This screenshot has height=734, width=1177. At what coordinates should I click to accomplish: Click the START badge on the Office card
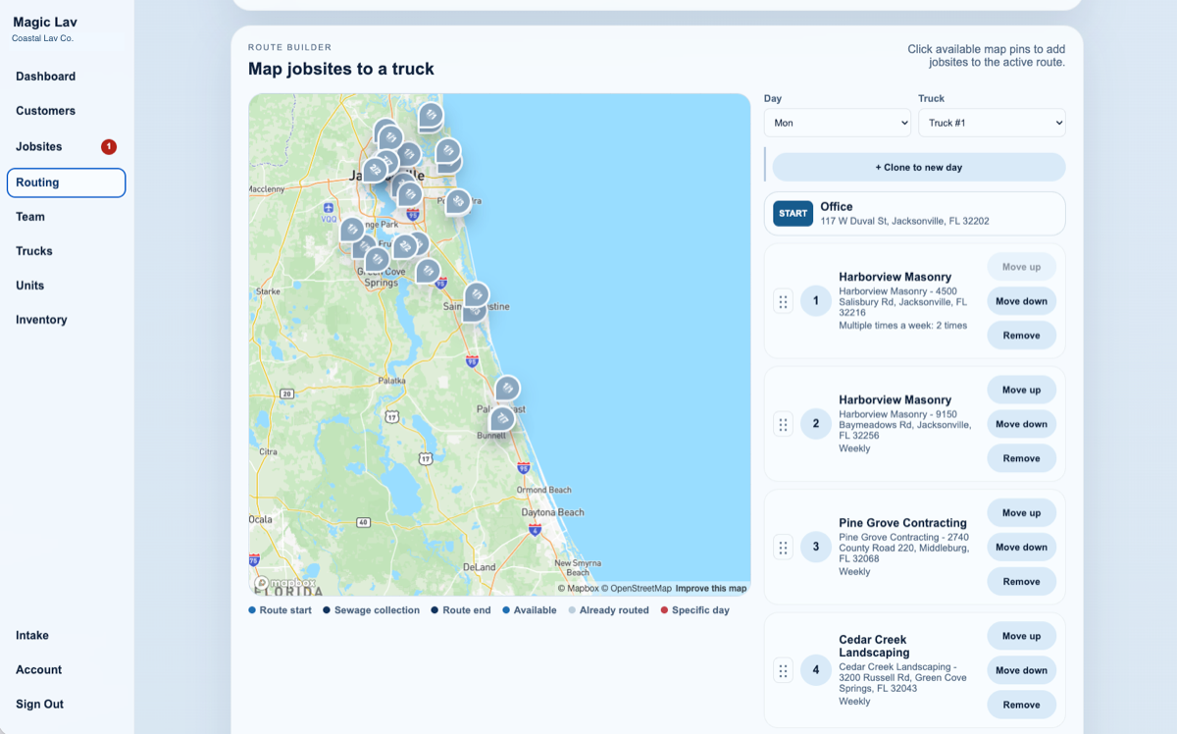pos(793,213)
